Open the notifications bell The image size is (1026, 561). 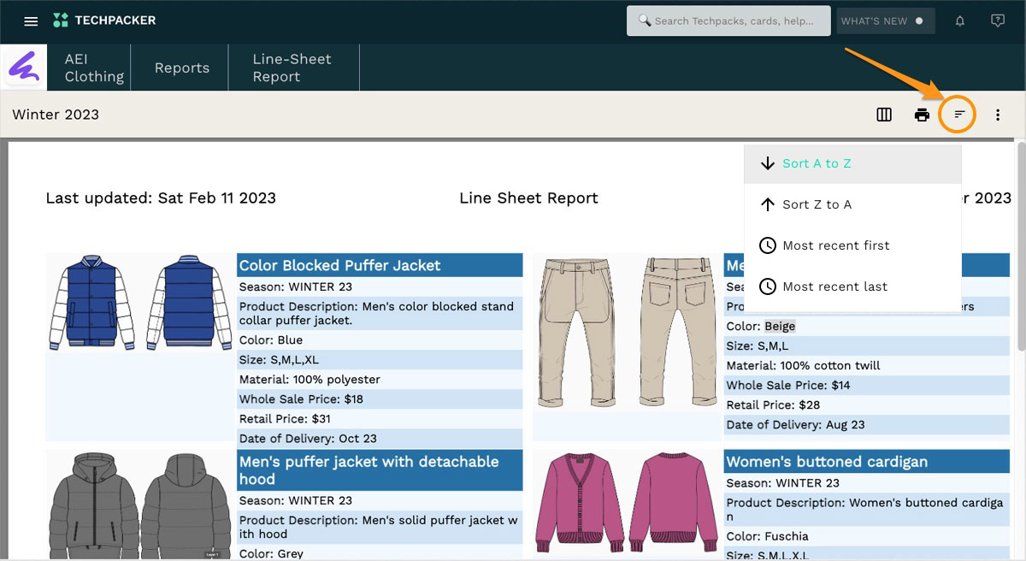(x=959, y=21)
